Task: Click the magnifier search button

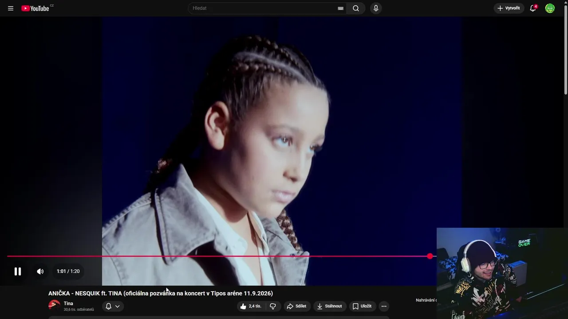Action: (356, 8)
